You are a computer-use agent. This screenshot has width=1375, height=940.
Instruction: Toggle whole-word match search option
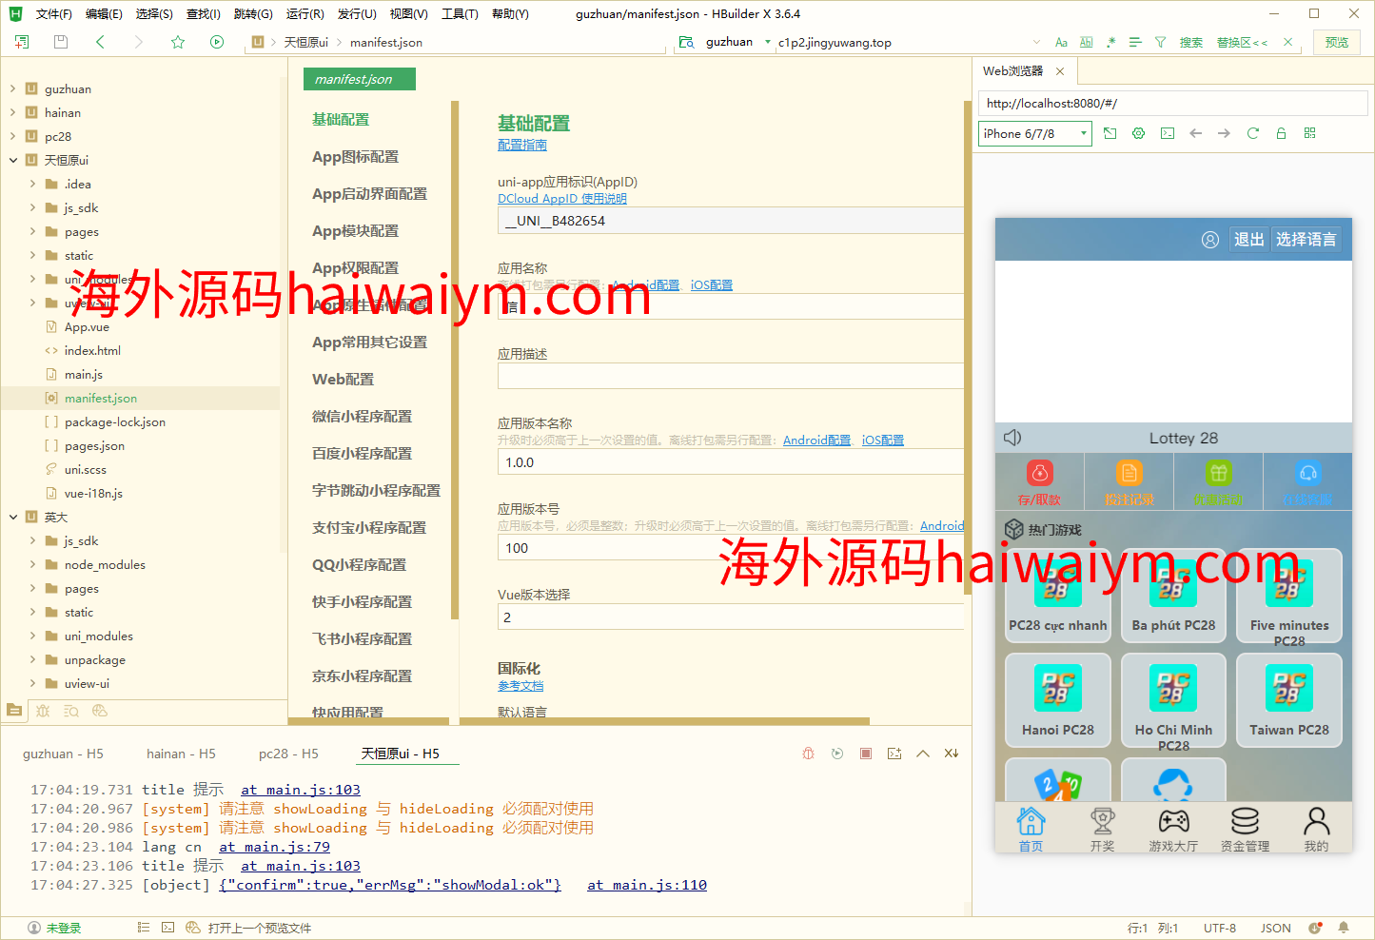click(x=1086, y=42)
